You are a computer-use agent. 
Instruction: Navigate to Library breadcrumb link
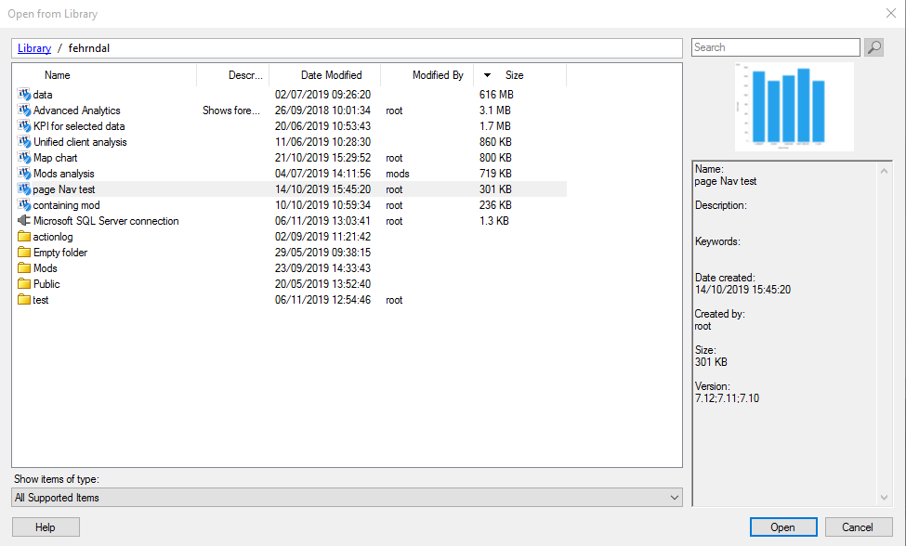(x=34, y=47)
